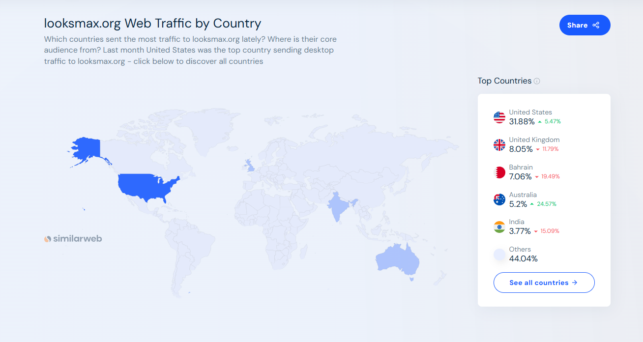Click the United Kingdom flag icon

(499, 145)
